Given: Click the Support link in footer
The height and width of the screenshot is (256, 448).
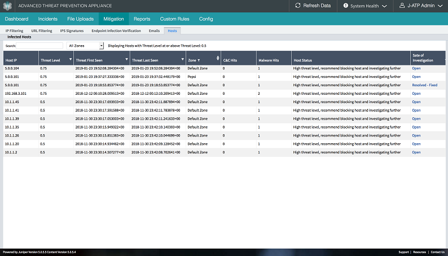Looking at the screenshot, I should pos(403,252).
